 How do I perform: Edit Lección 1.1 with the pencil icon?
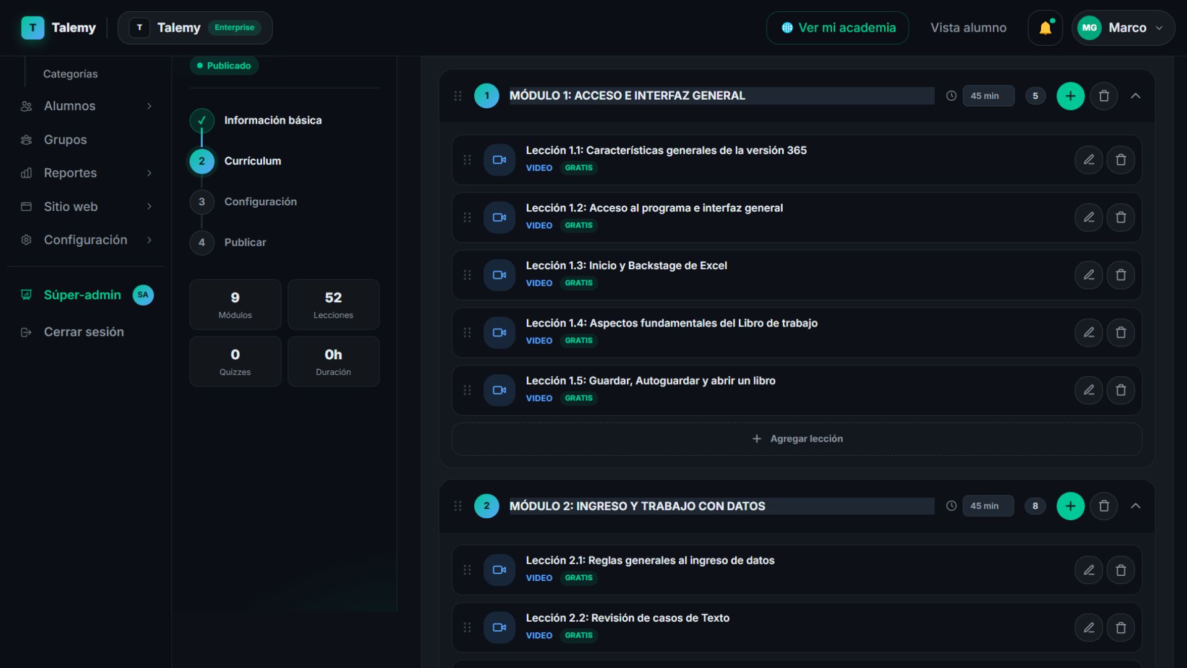click(x=1089, y=160)
